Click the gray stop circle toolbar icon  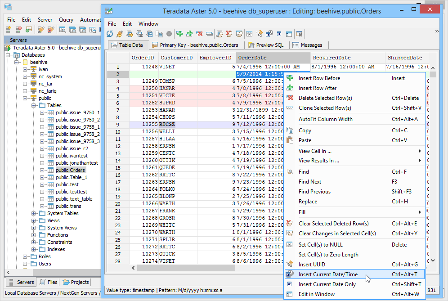(169, 34)
